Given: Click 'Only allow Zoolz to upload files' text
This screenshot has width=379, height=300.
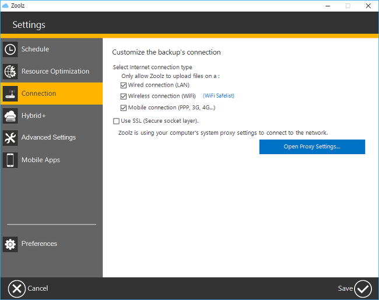Looking at the screenshot, I should (x=171, y=76).
